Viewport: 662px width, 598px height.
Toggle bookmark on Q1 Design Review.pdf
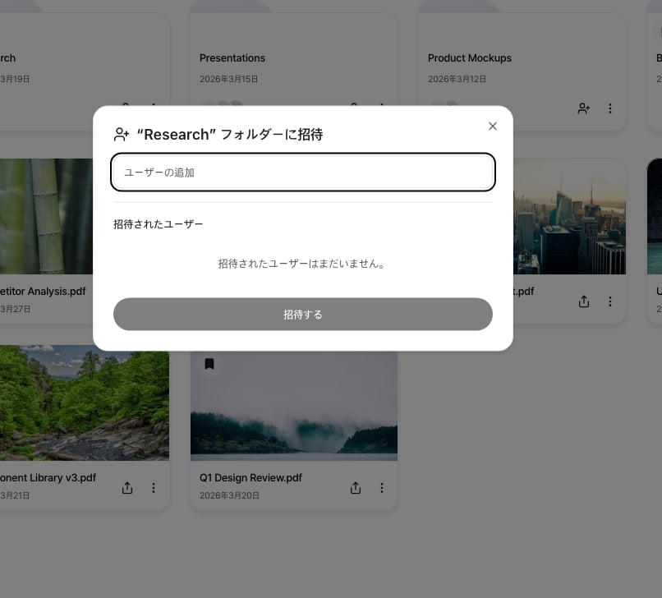(x=209, y=364)
